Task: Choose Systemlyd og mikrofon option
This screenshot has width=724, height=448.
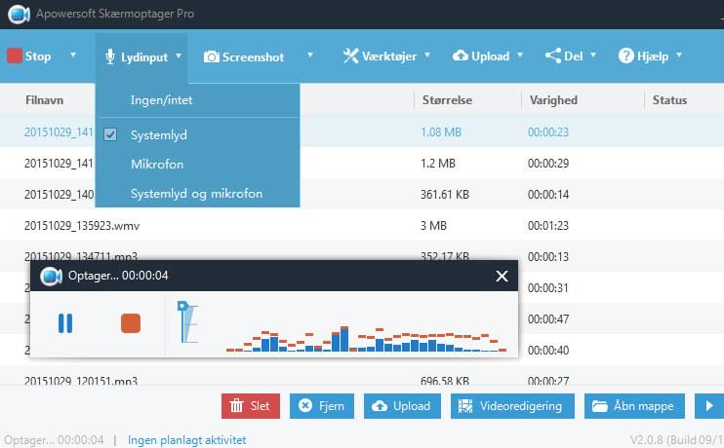Action: [196, 194]
